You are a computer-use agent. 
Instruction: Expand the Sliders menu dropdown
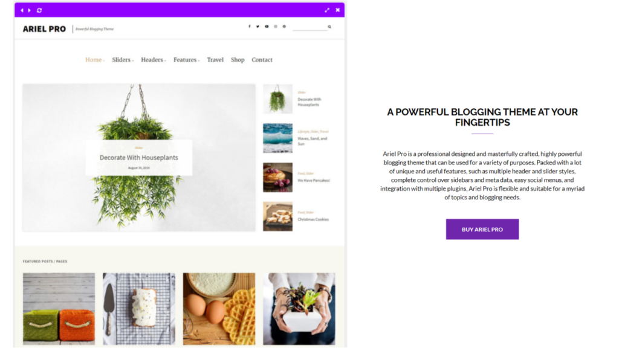click(123, 60)
